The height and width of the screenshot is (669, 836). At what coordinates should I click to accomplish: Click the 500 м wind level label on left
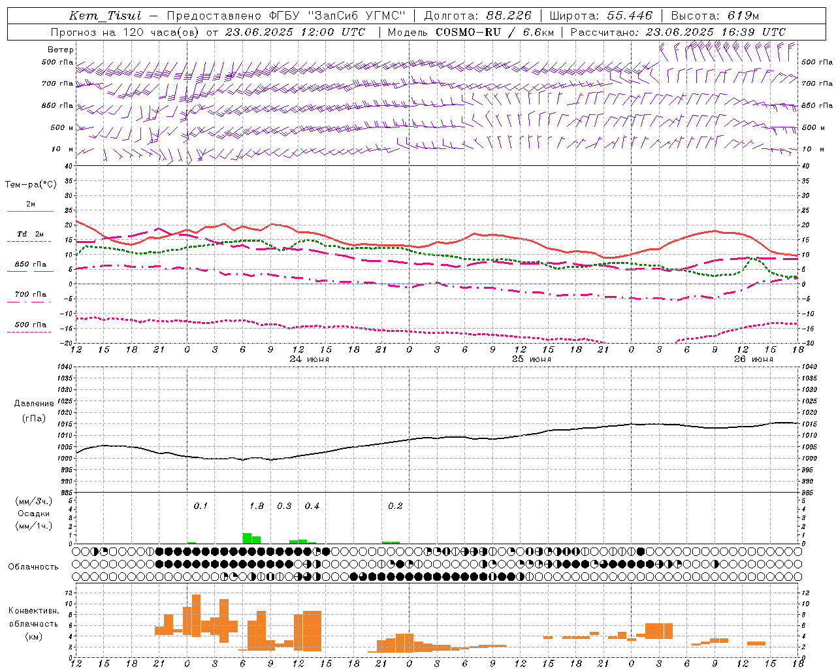click(63, 127)
